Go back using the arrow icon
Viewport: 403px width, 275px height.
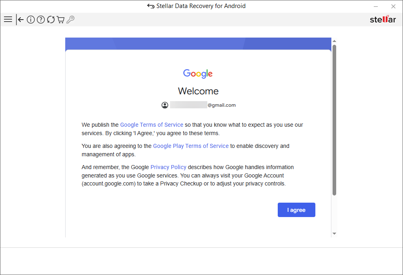click(x=20, y=20)
